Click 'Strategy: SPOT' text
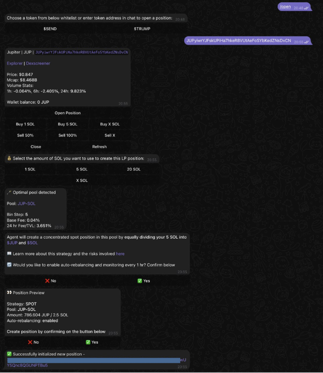 21,304
